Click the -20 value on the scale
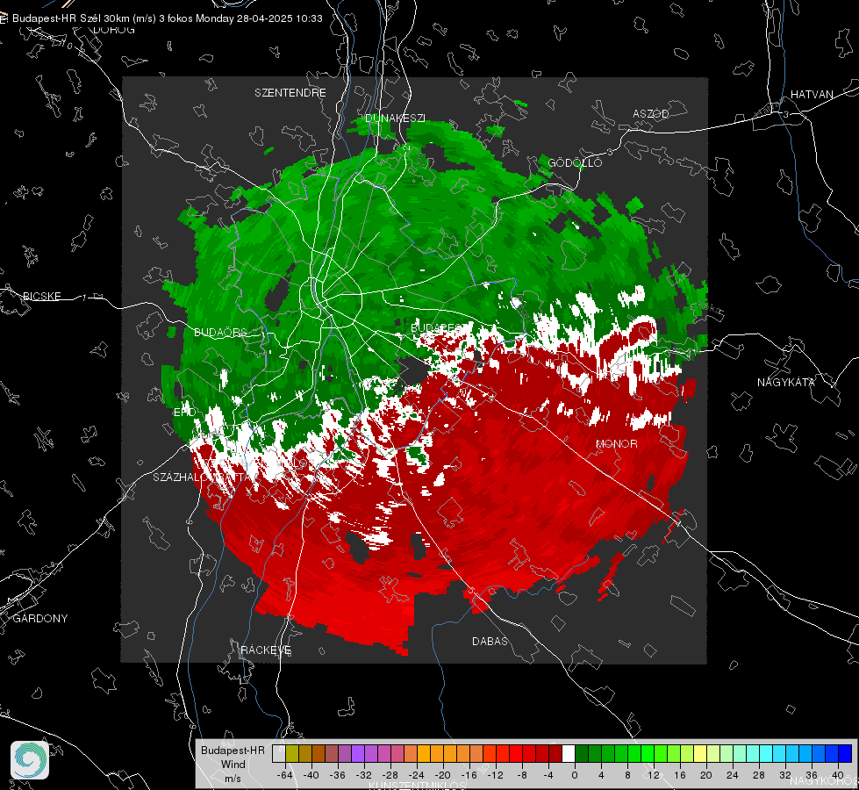859x790 pixels. tap(442, 775)
